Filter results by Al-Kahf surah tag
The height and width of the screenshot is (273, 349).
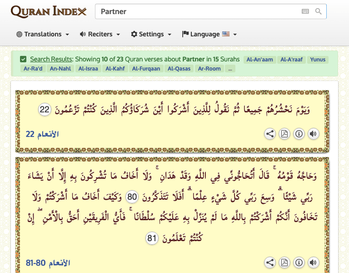(115, 69)
